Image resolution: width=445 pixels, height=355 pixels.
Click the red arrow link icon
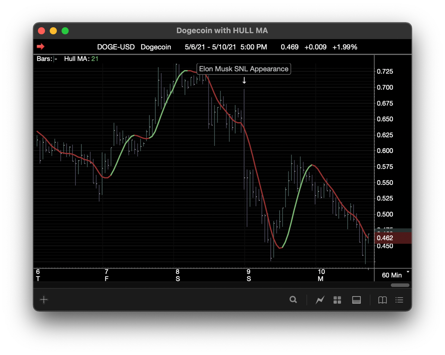[x=41, y=47]
